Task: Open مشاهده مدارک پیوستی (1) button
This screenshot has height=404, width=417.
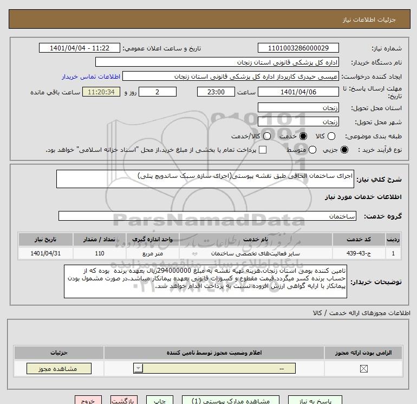Action: click(230, 400)
